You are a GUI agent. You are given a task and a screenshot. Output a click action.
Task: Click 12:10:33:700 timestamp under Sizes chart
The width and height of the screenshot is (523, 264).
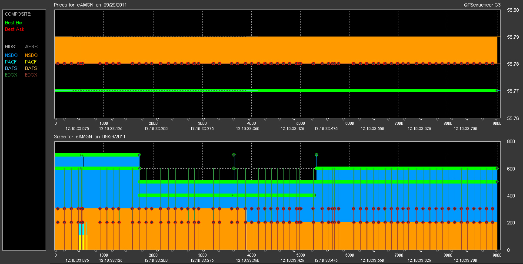pos(465,261)
